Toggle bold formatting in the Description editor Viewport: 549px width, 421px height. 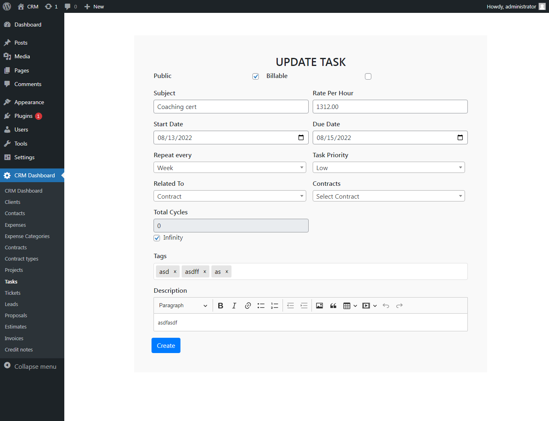220,305
